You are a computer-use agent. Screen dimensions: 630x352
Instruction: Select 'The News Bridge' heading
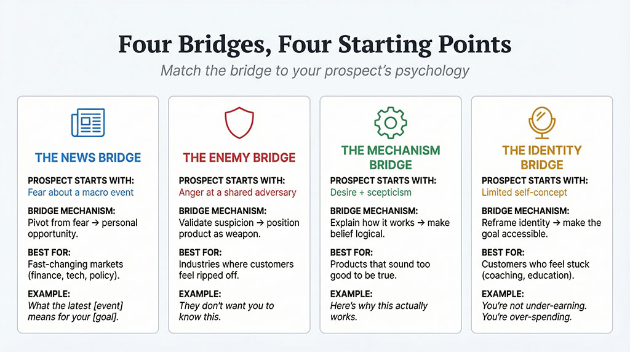[x=88, y=158]
